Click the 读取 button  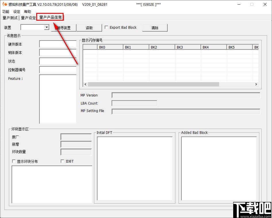click(x=89, y=28)
